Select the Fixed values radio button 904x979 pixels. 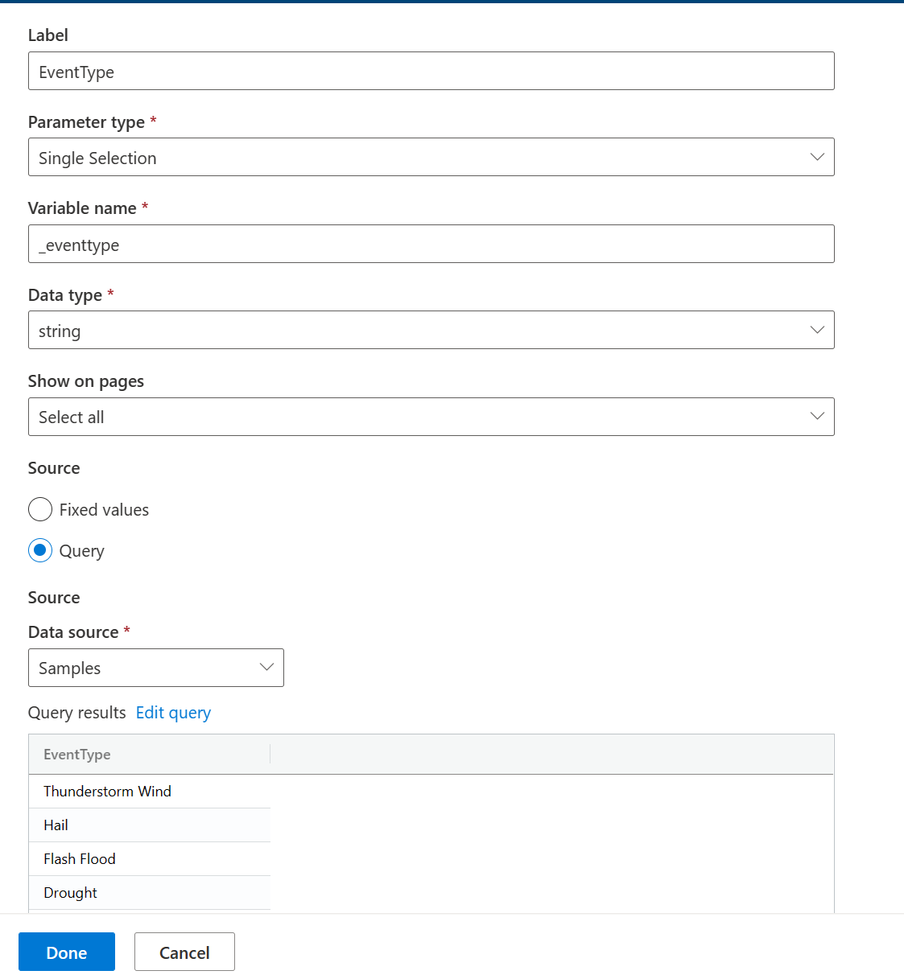(x=40, y=509)
